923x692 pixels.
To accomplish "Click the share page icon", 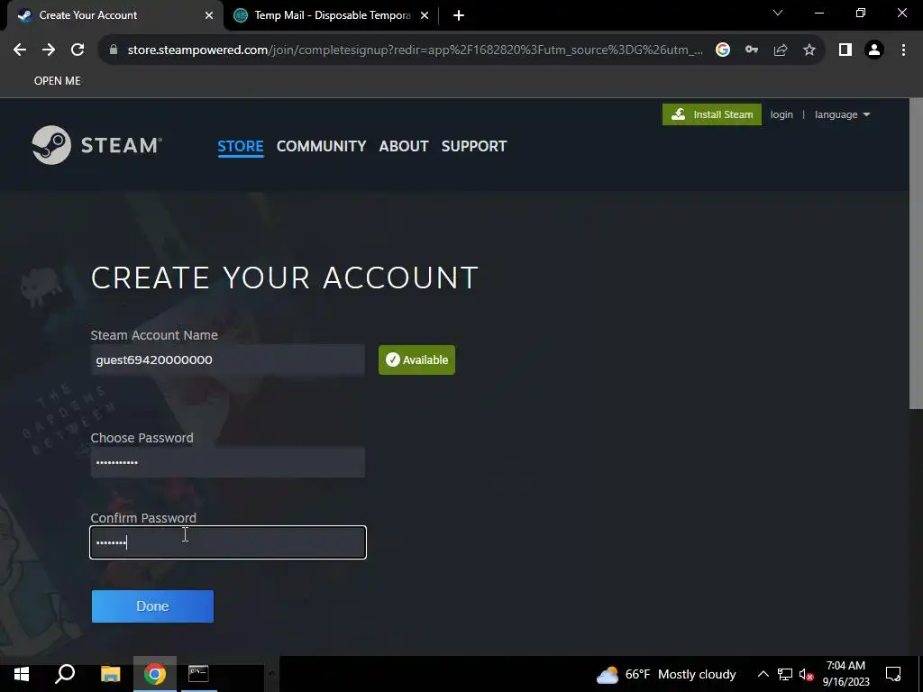I will click(x=781, y=50).
